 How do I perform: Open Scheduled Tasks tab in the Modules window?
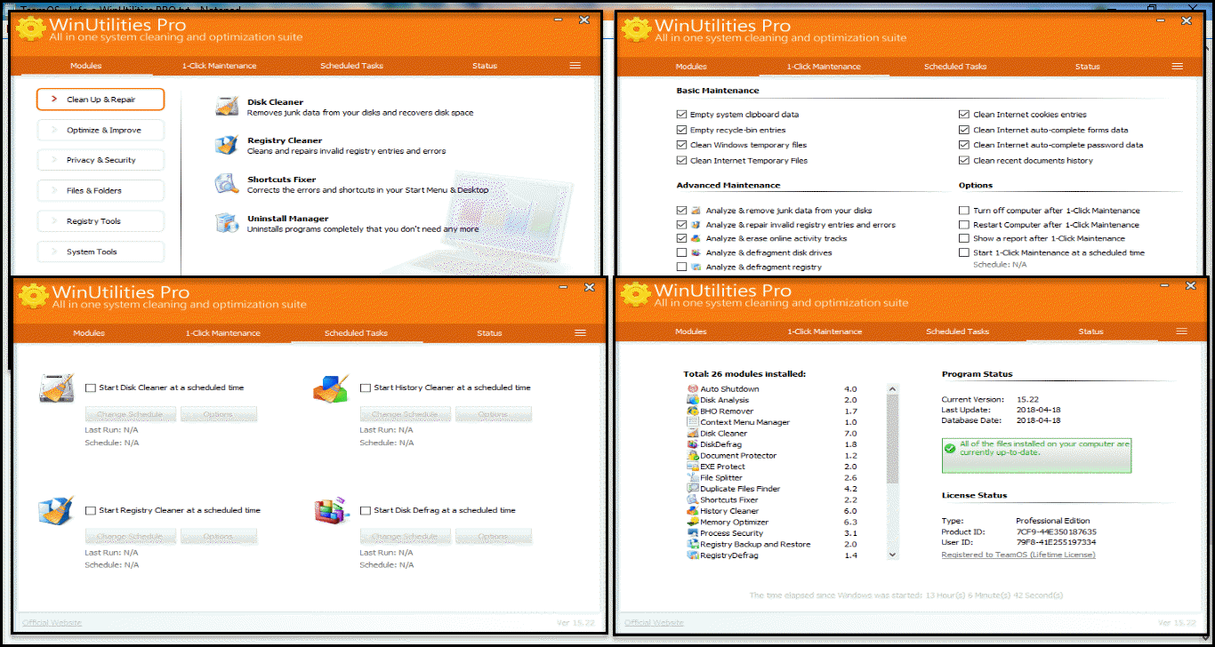point(352,66)
